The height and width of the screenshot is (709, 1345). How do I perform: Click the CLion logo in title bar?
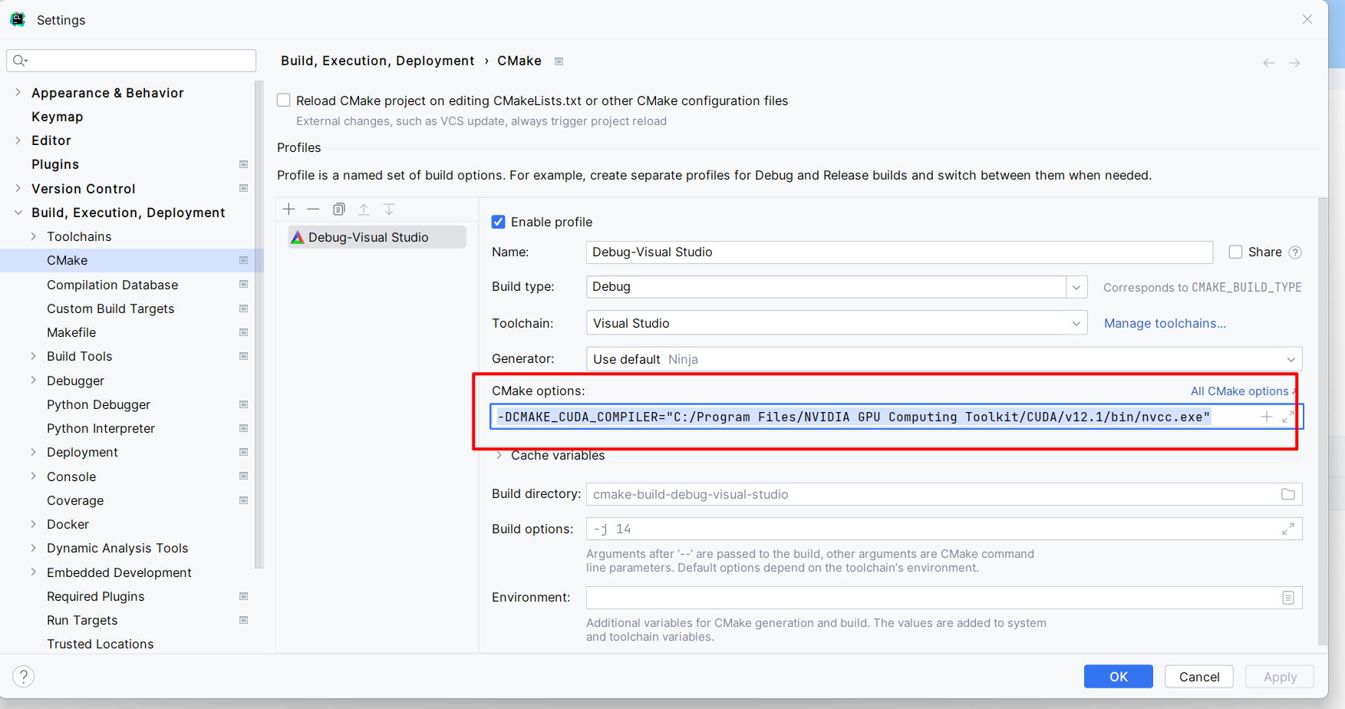point(18,20)
